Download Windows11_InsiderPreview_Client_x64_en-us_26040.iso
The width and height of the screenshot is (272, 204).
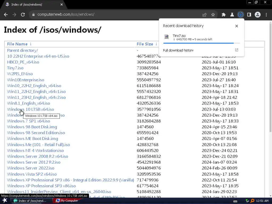point(59,192)
